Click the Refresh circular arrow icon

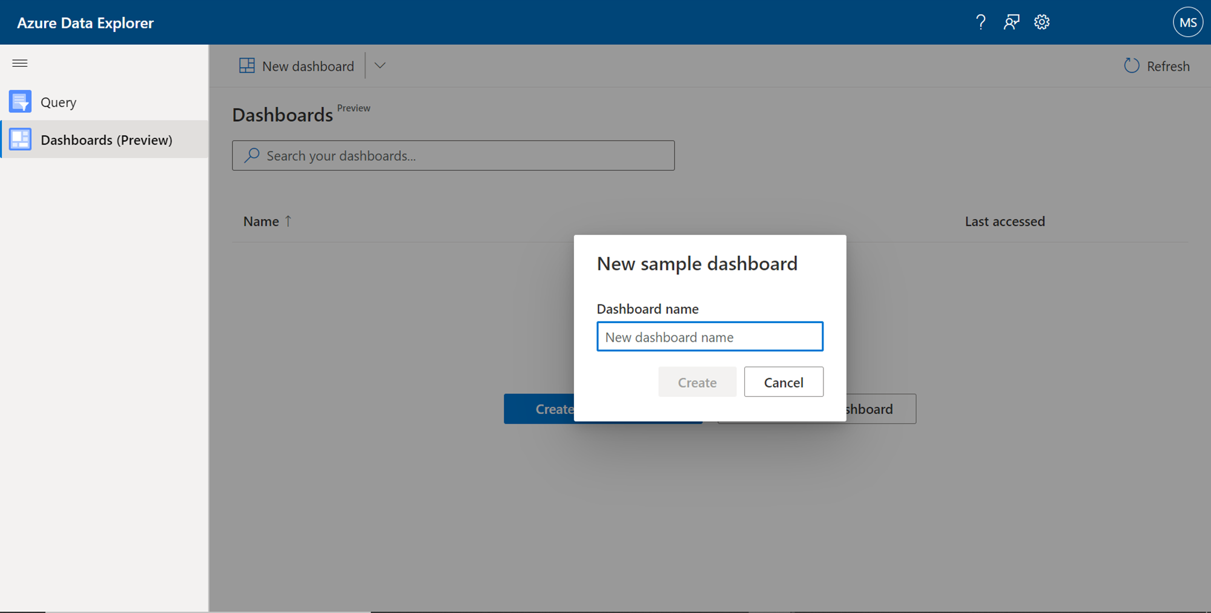point(1132,65)
